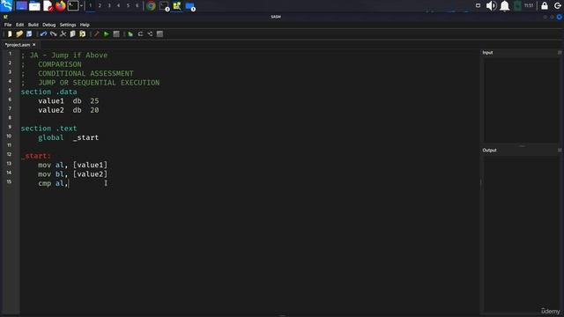Select the project.asm tab
The height and width of the screenshot is (317, 564).
tap(18, 45)
